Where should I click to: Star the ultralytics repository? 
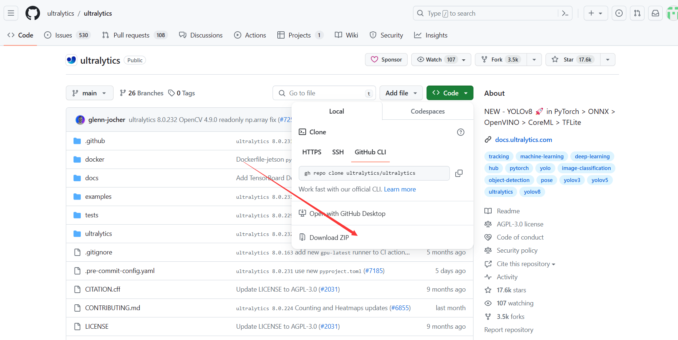572,60
